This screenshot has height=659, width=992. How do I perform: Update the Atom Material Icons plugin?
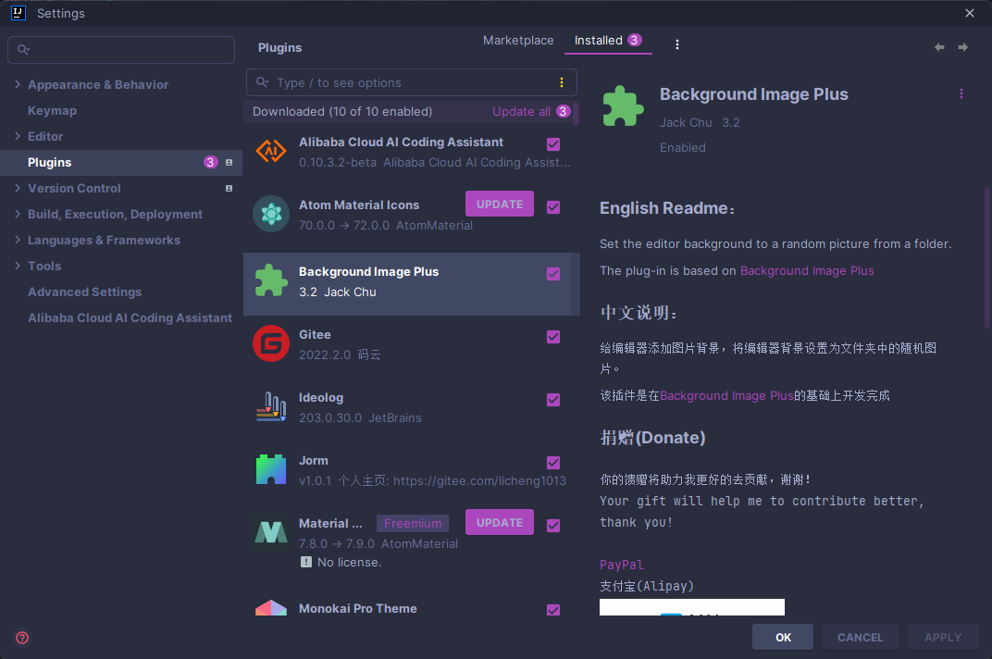(x=500, y=205)
